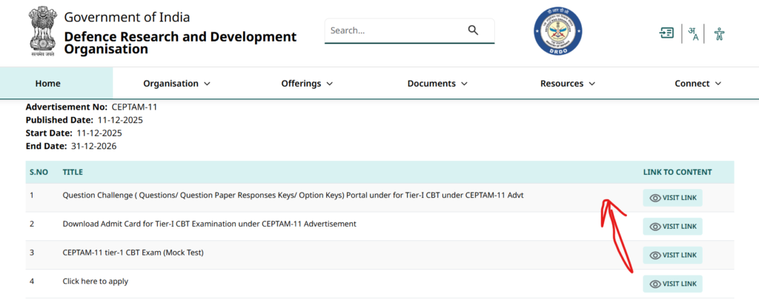Click the Government of India emblem

point(42,31)
